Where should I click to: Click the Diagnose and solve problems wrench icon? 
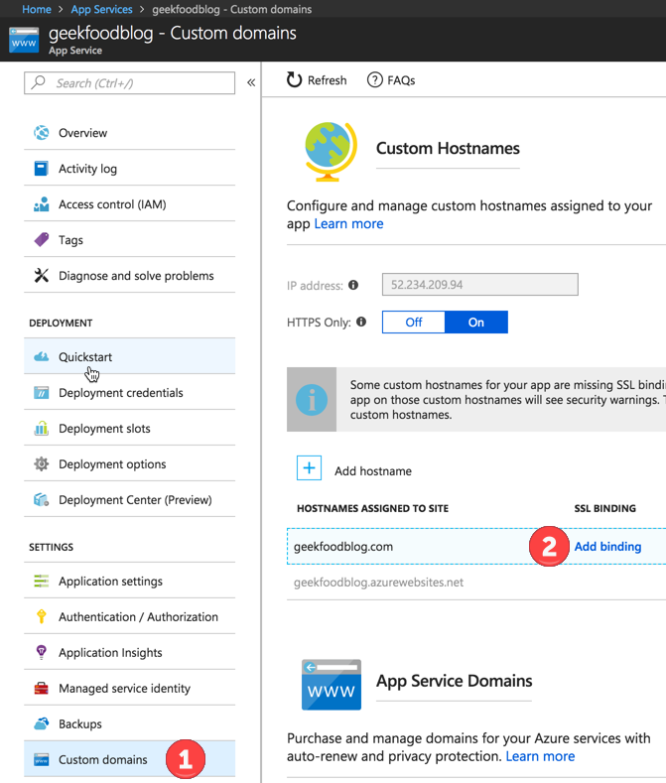[41, 276]
